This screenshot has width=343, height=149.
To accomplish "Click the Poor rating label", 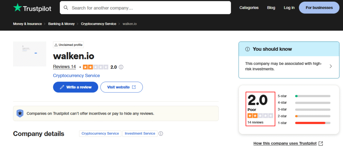I will (252, 110).
